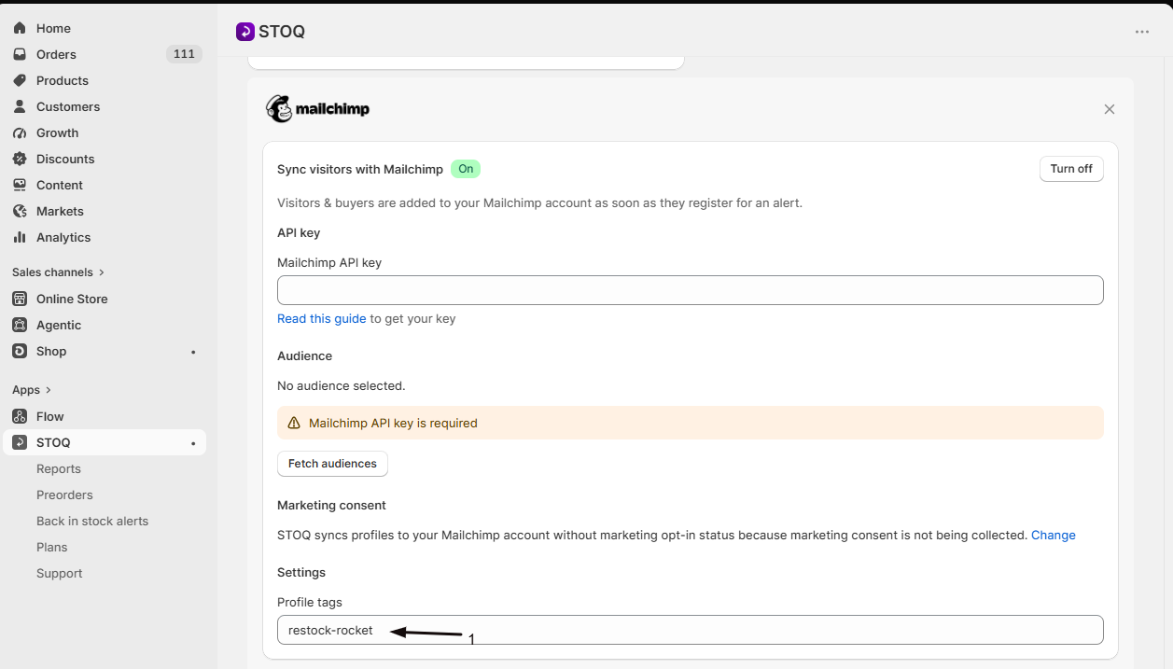Click the Shop bag icon
1173x669 pixels.
click(x=20, y=351)
